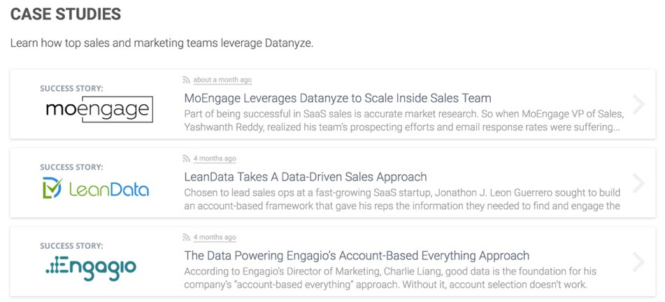Click 'SUCCESS STORY:' label above the moengage logo
This screenshot has width=665, height=302.
click(71, 89)
